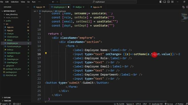This screenshot has height=105, width=188.
Task: Click the code minimap
Action: [x=184, y=17]
